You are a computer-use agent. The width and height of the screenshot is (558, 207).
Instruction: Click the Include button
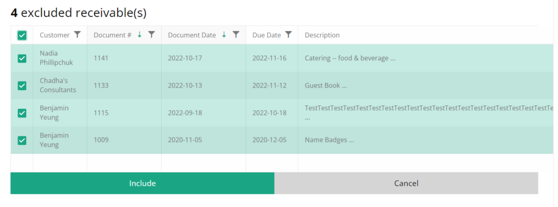point(142,183)
